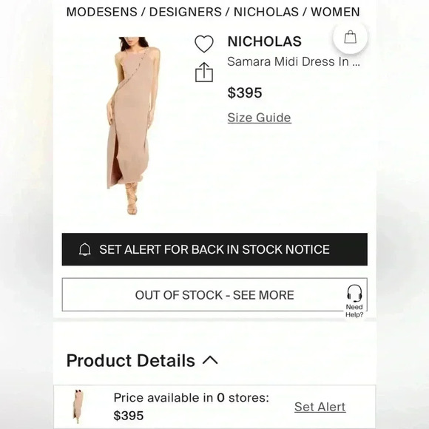Viewport: 429px width, 429px height.
Task: Tap the Samara Midi Dress title
Action: 294,61
